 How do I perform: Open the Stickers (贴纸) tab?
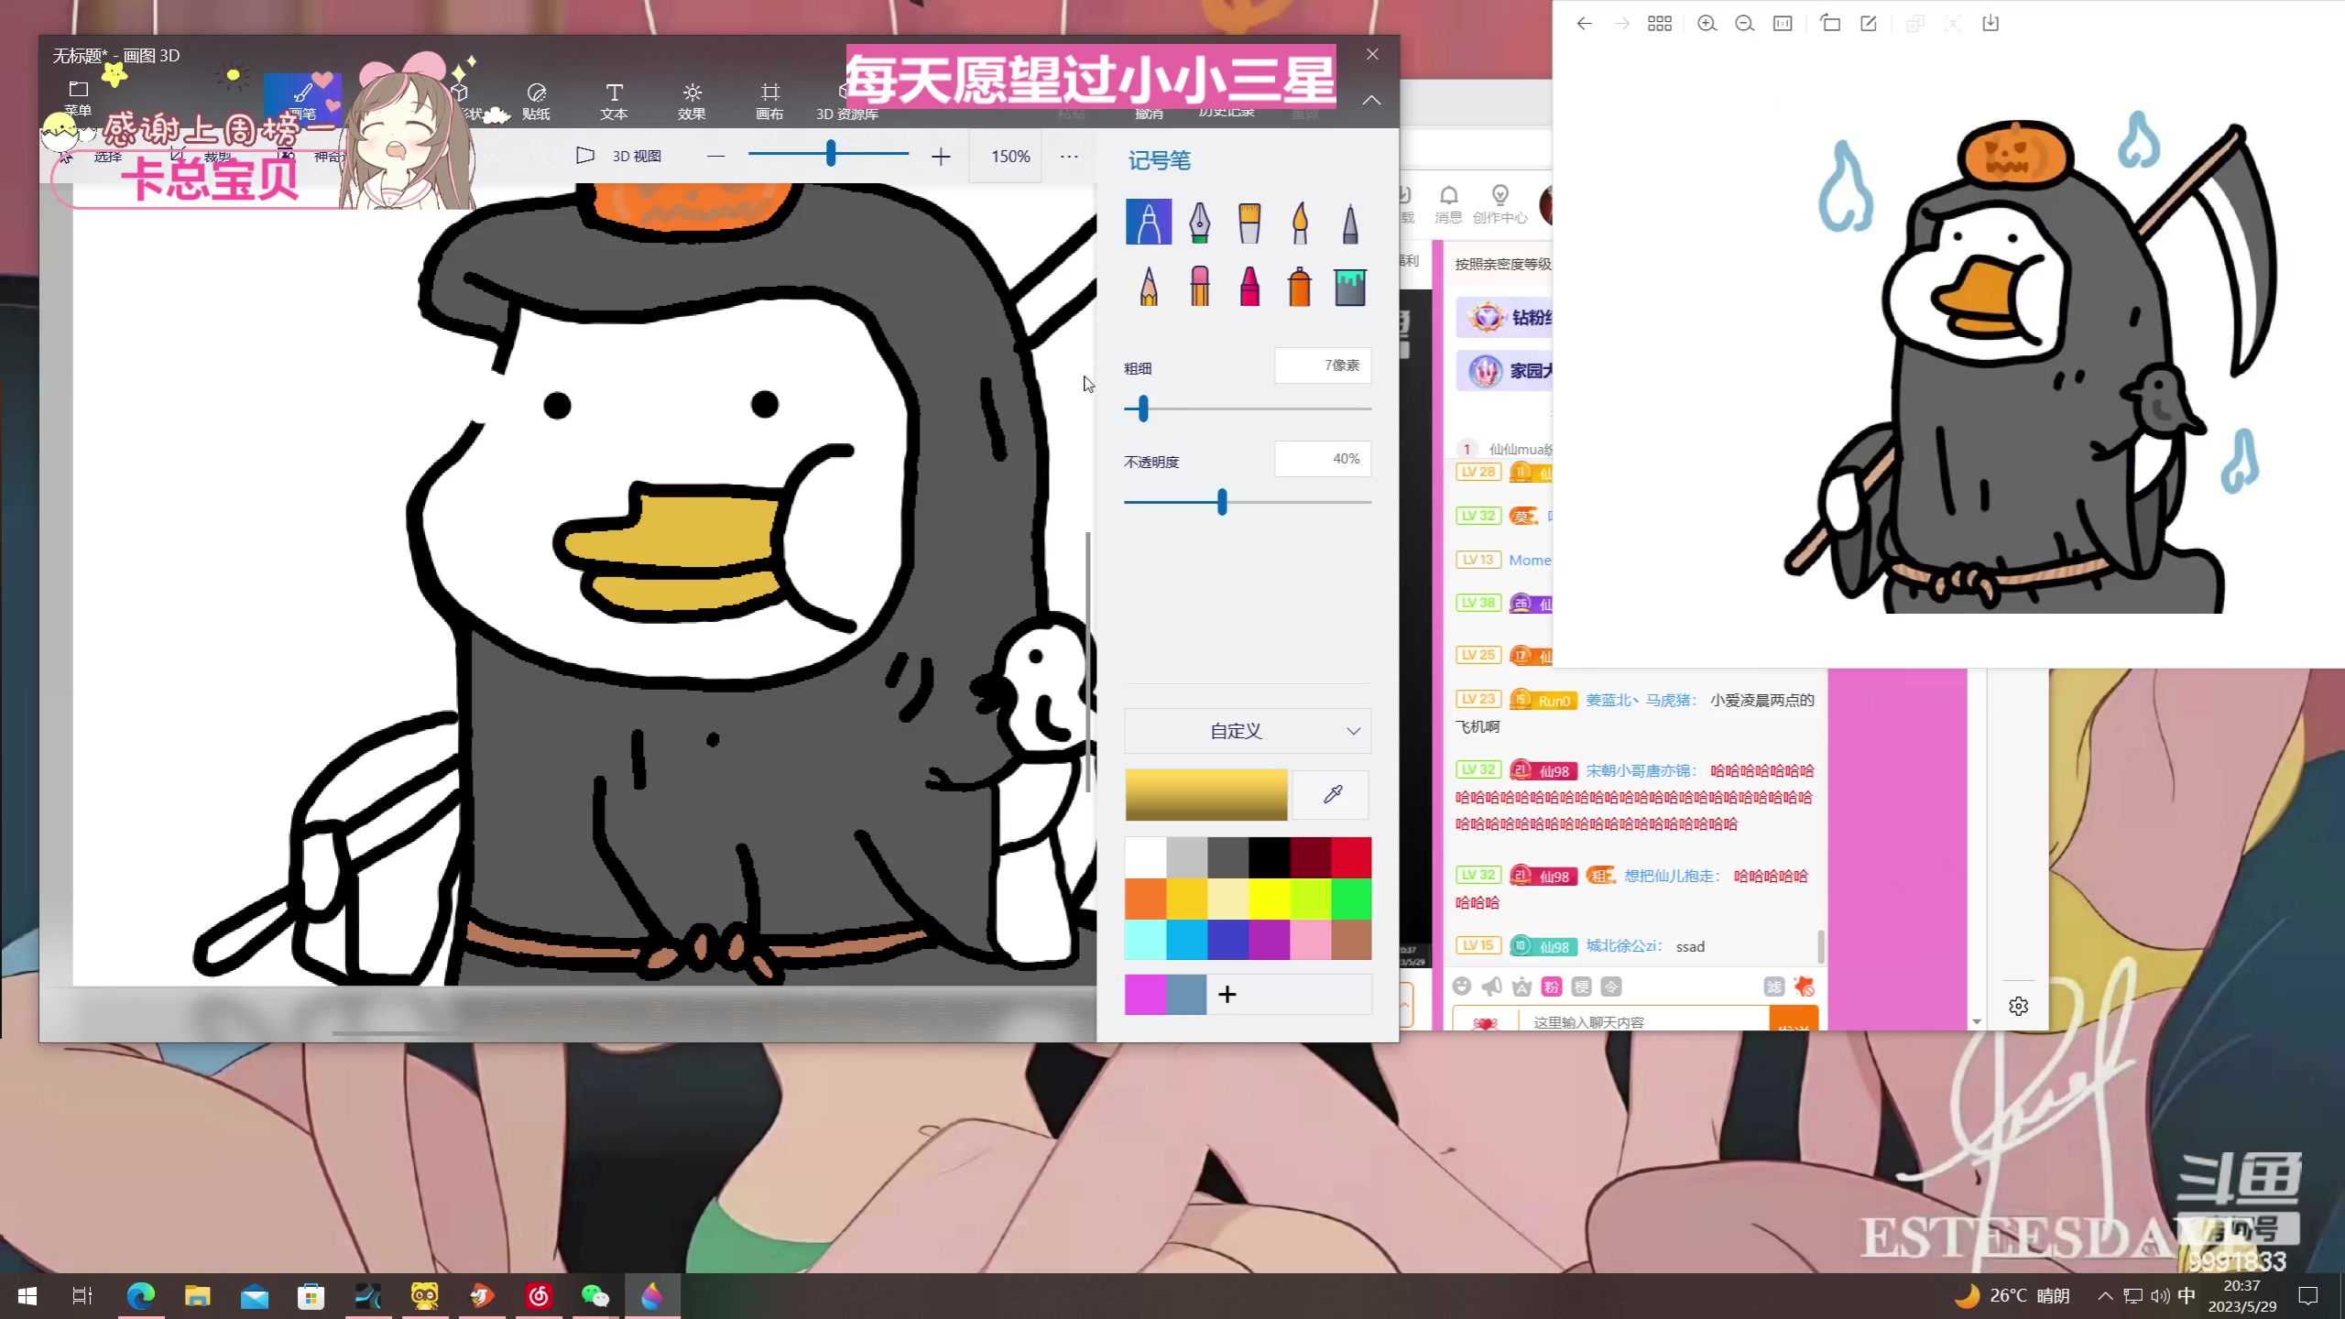[x=536, y=101]
